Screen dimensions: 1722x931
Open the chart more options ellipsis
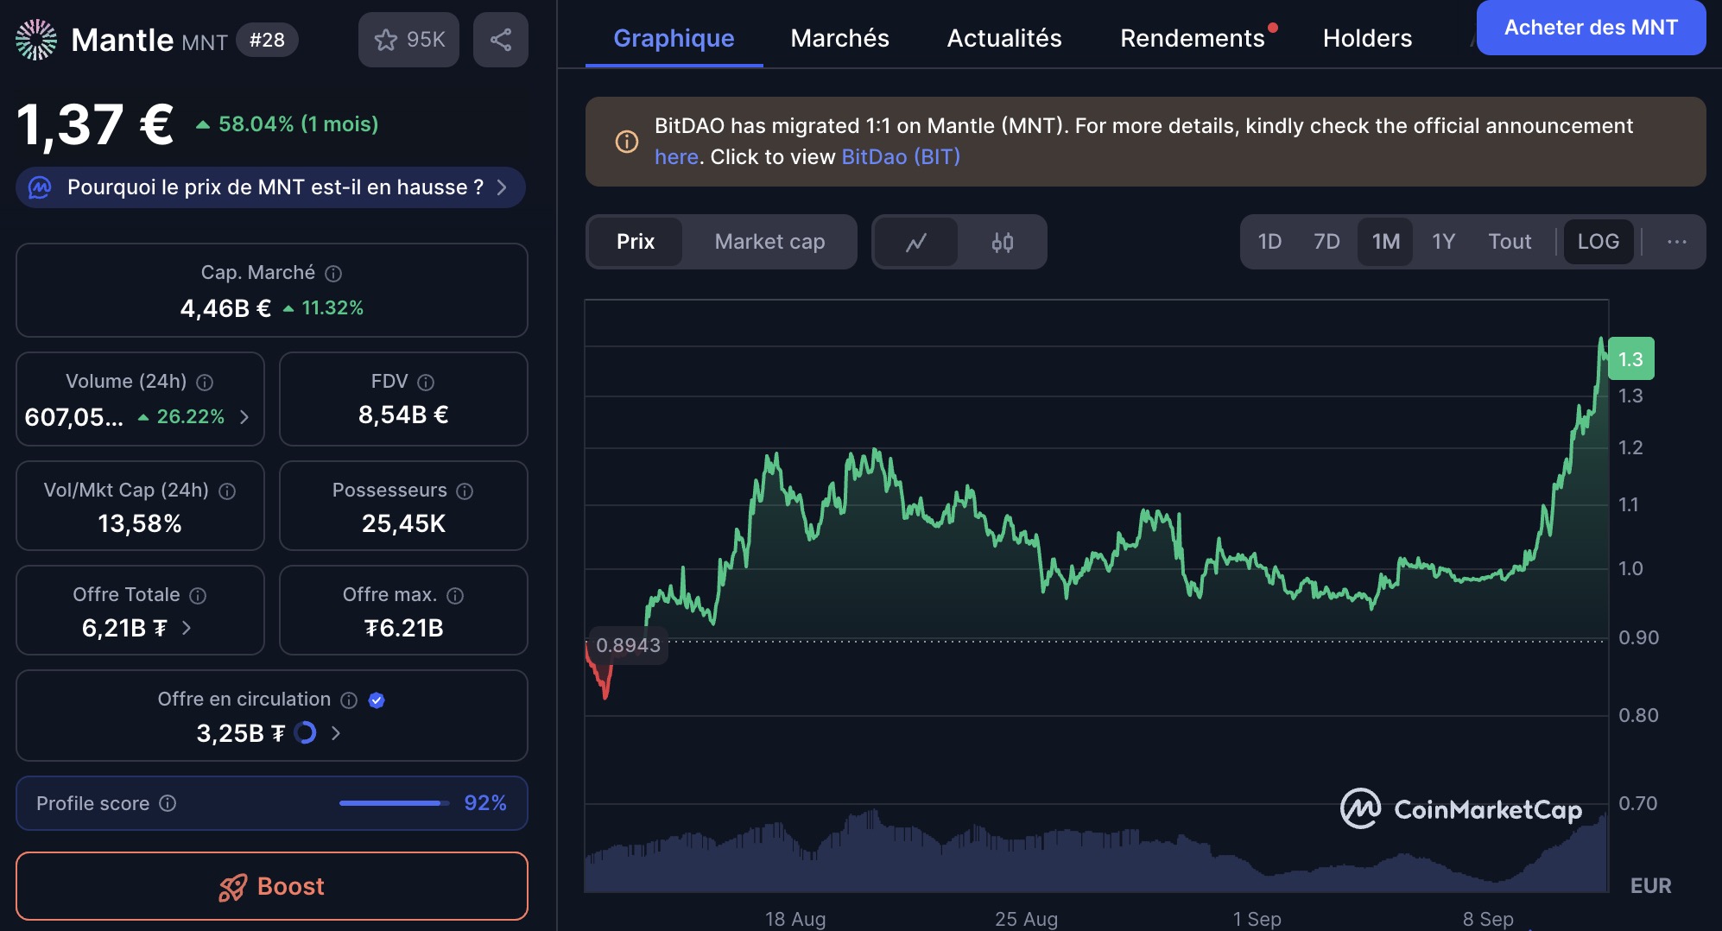click(x=1677, y=242)
